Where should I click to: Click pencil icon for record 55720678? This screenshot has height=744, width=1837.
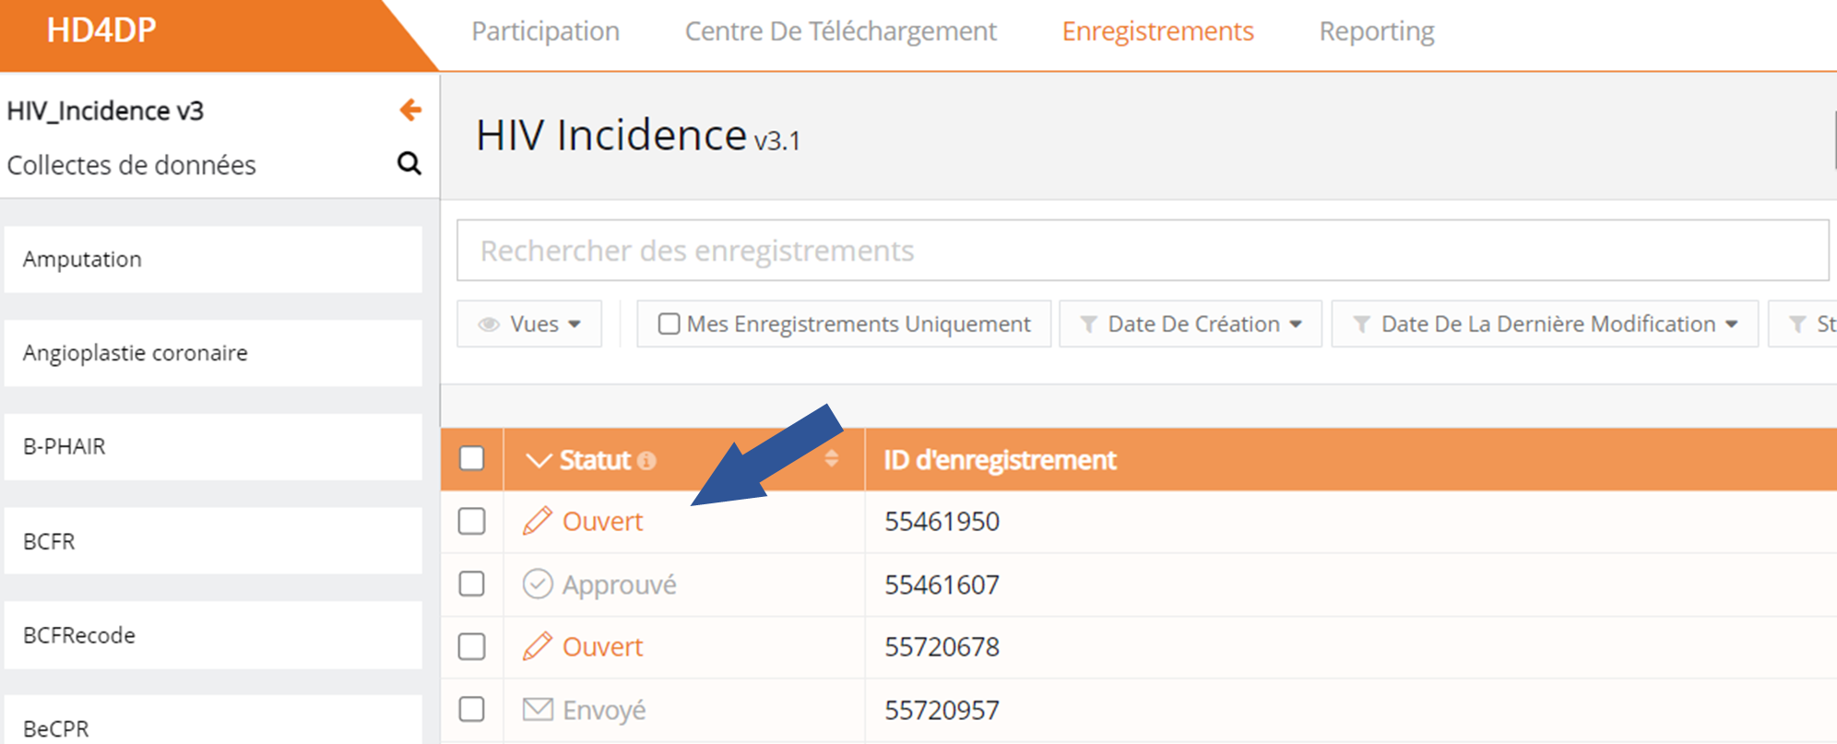[x=537, y=646]
